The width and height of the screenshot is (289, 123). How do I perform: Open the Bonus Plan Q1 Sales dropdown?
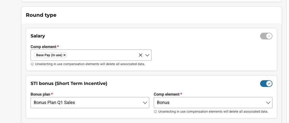coord(89,103)
